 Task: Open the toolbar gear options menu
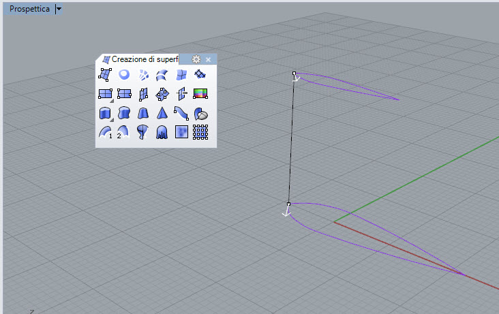(196, 59)
